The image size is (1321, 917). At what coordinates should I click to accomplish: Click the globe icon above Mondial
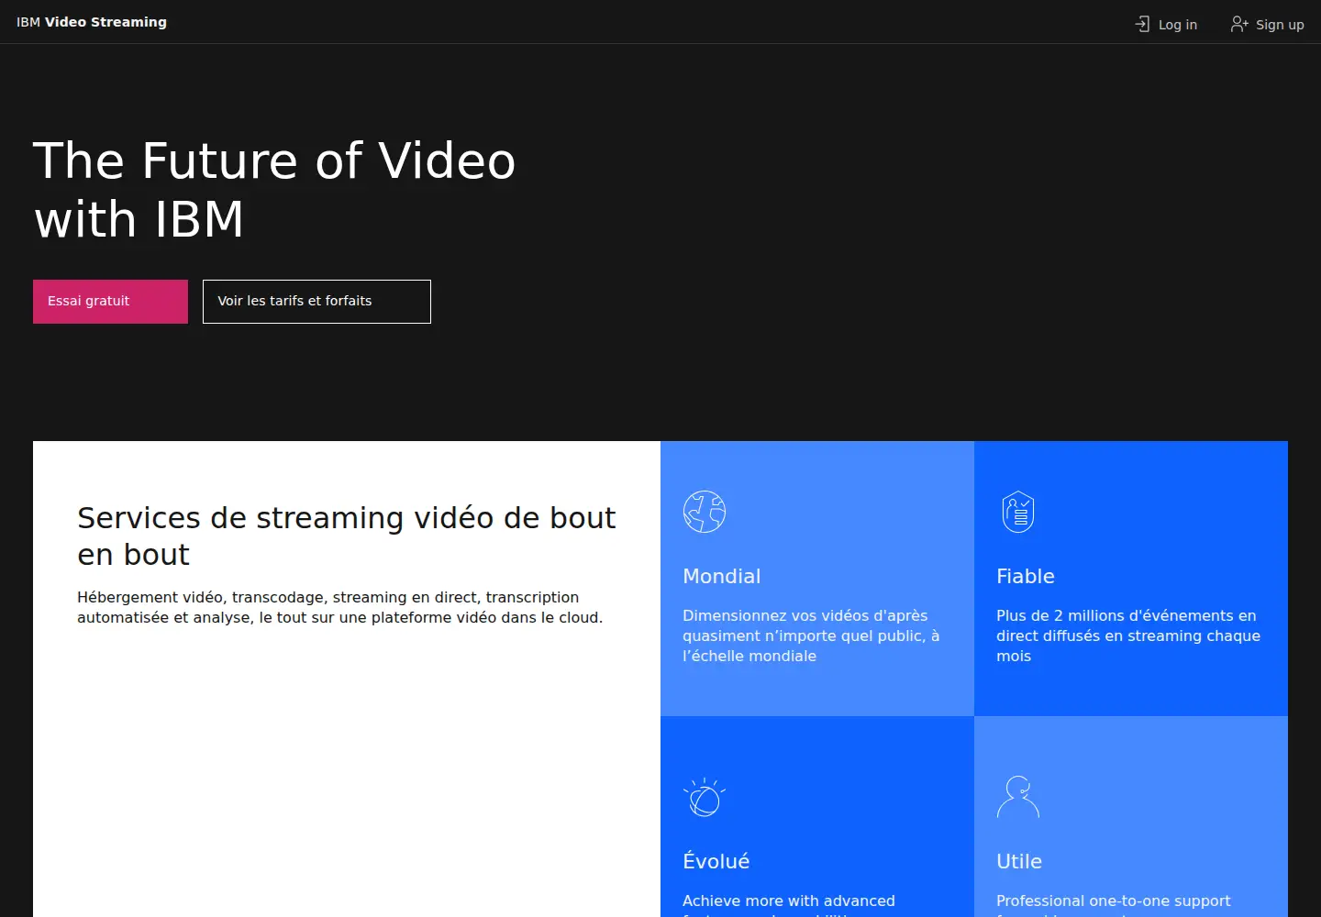click(705, 512)
